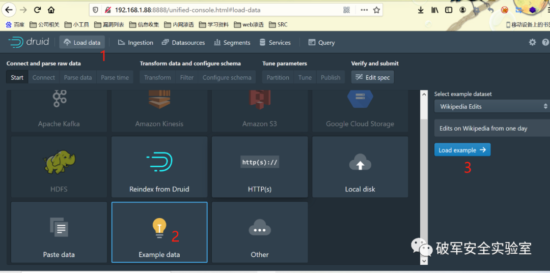Click 'Edits on Wikipedia from one day'
Viewport: 550px width, 273px height.
(x=483, y=129)
